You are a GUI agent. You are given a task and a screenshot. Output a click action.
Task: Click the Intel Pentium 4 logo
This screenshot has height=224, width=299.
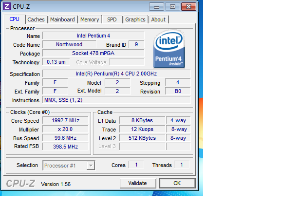(x=168, y=50)
